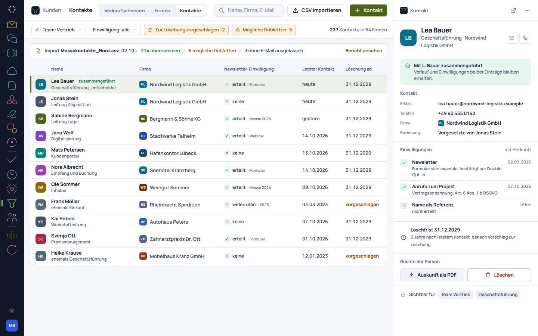Click the sun theme icon in sidebar
The height and width of the screenshot is (336, 538).
(x=12, y=311)
